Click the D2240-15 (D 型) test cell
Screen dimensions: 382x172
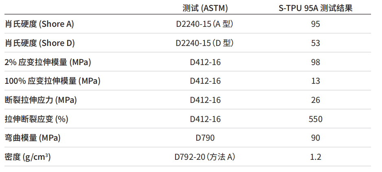pos(205,43)
